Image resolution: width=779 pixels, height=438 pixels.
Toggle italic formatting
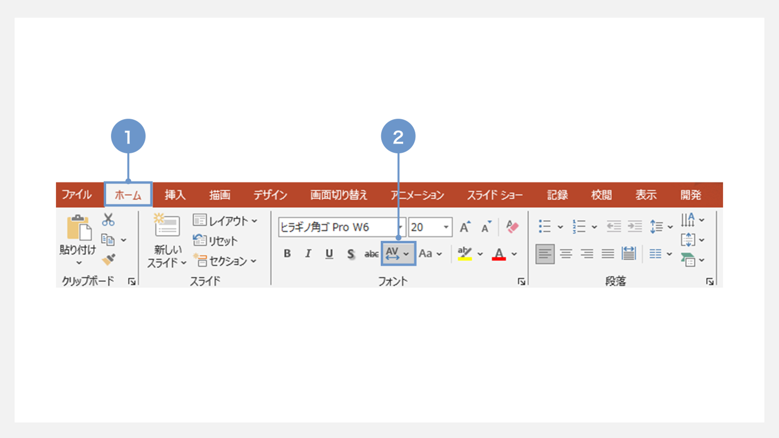(308, 254)
